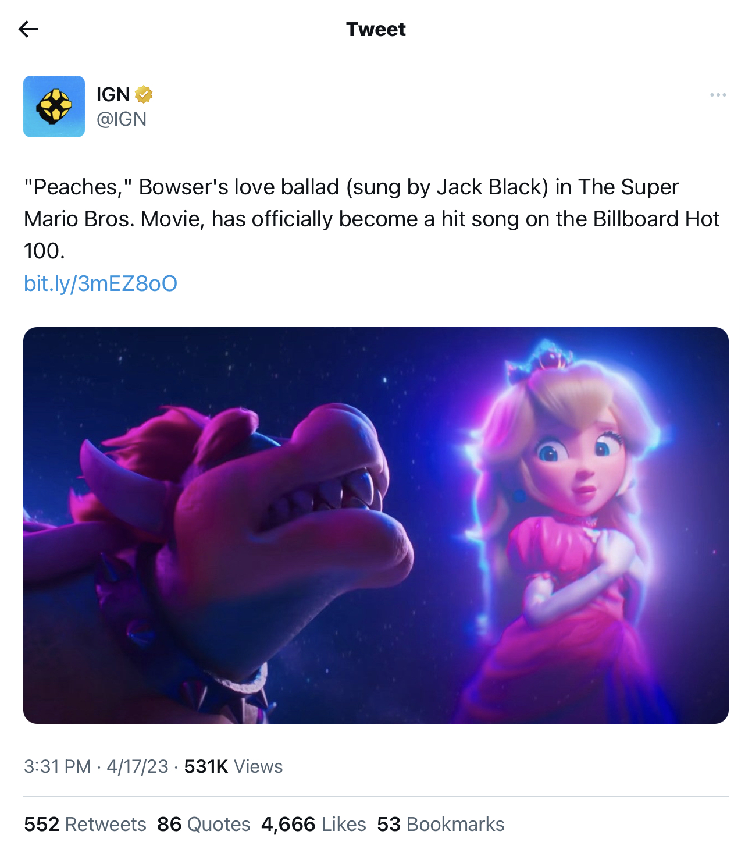
Task: Click the 3:31 PM timestamp
Action: point(58,766)
